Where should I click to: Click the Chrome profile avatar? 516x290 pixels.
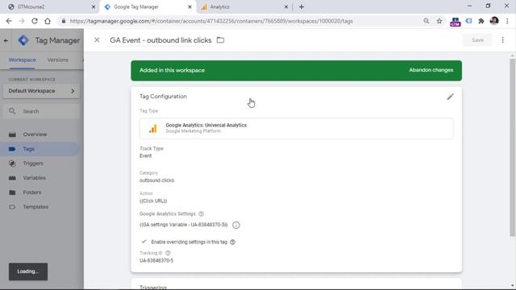click(x=494, y=21)
